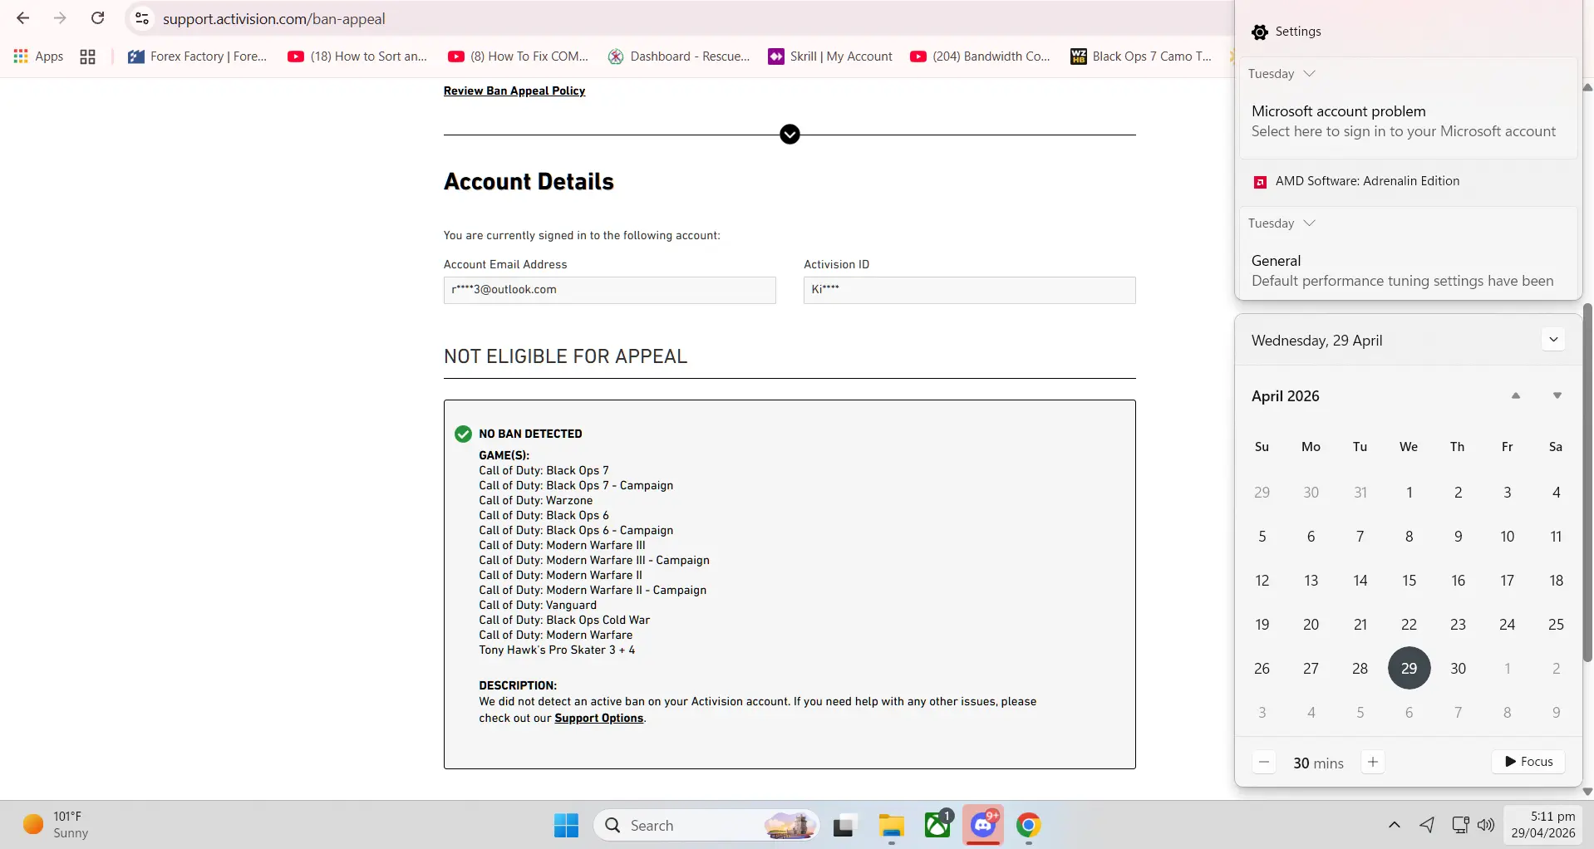Open the General performance tuning notification

point(1408,271)
